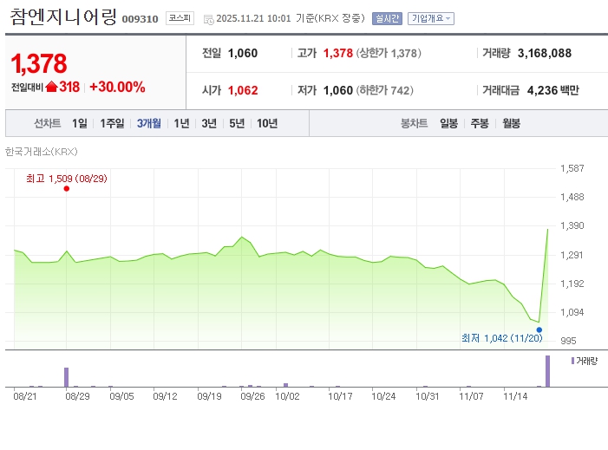Switch line chart to 1주일
608x450 pixels.
click(x=112, y=123)
